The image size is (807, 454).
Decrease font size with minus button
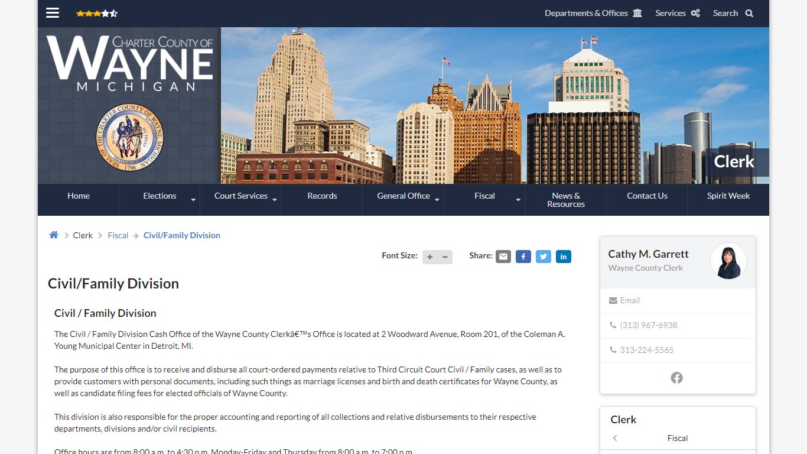[x=445, y=257]
